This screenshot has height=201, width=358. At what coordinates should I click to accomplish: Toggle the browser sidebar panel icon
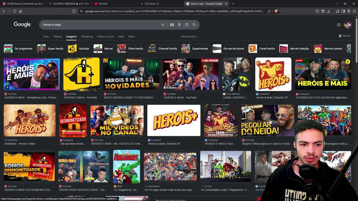point(343,11)
